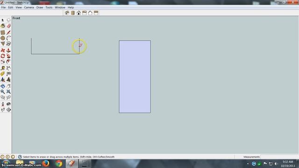Viewport: 299px width, 168px height.
Task: Switch to Iso view in Views toolbar
Action: click(x=67, y=13)
